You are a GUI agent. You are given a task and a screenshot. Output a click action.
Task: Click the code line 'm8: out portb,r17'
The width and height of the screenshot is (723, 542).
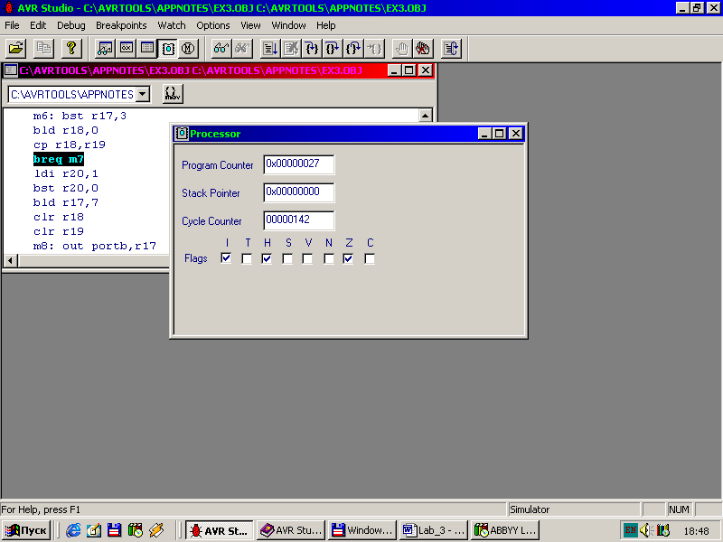click(95, 246)
